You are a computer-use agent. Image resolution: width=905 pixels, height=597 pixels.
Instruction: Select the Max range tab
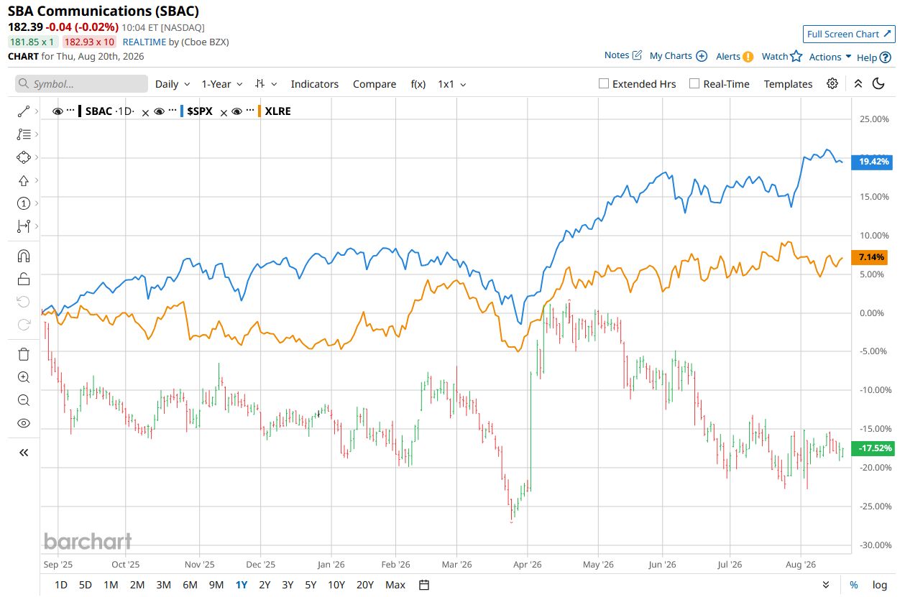pyautogui.click(x=395, y=585)
